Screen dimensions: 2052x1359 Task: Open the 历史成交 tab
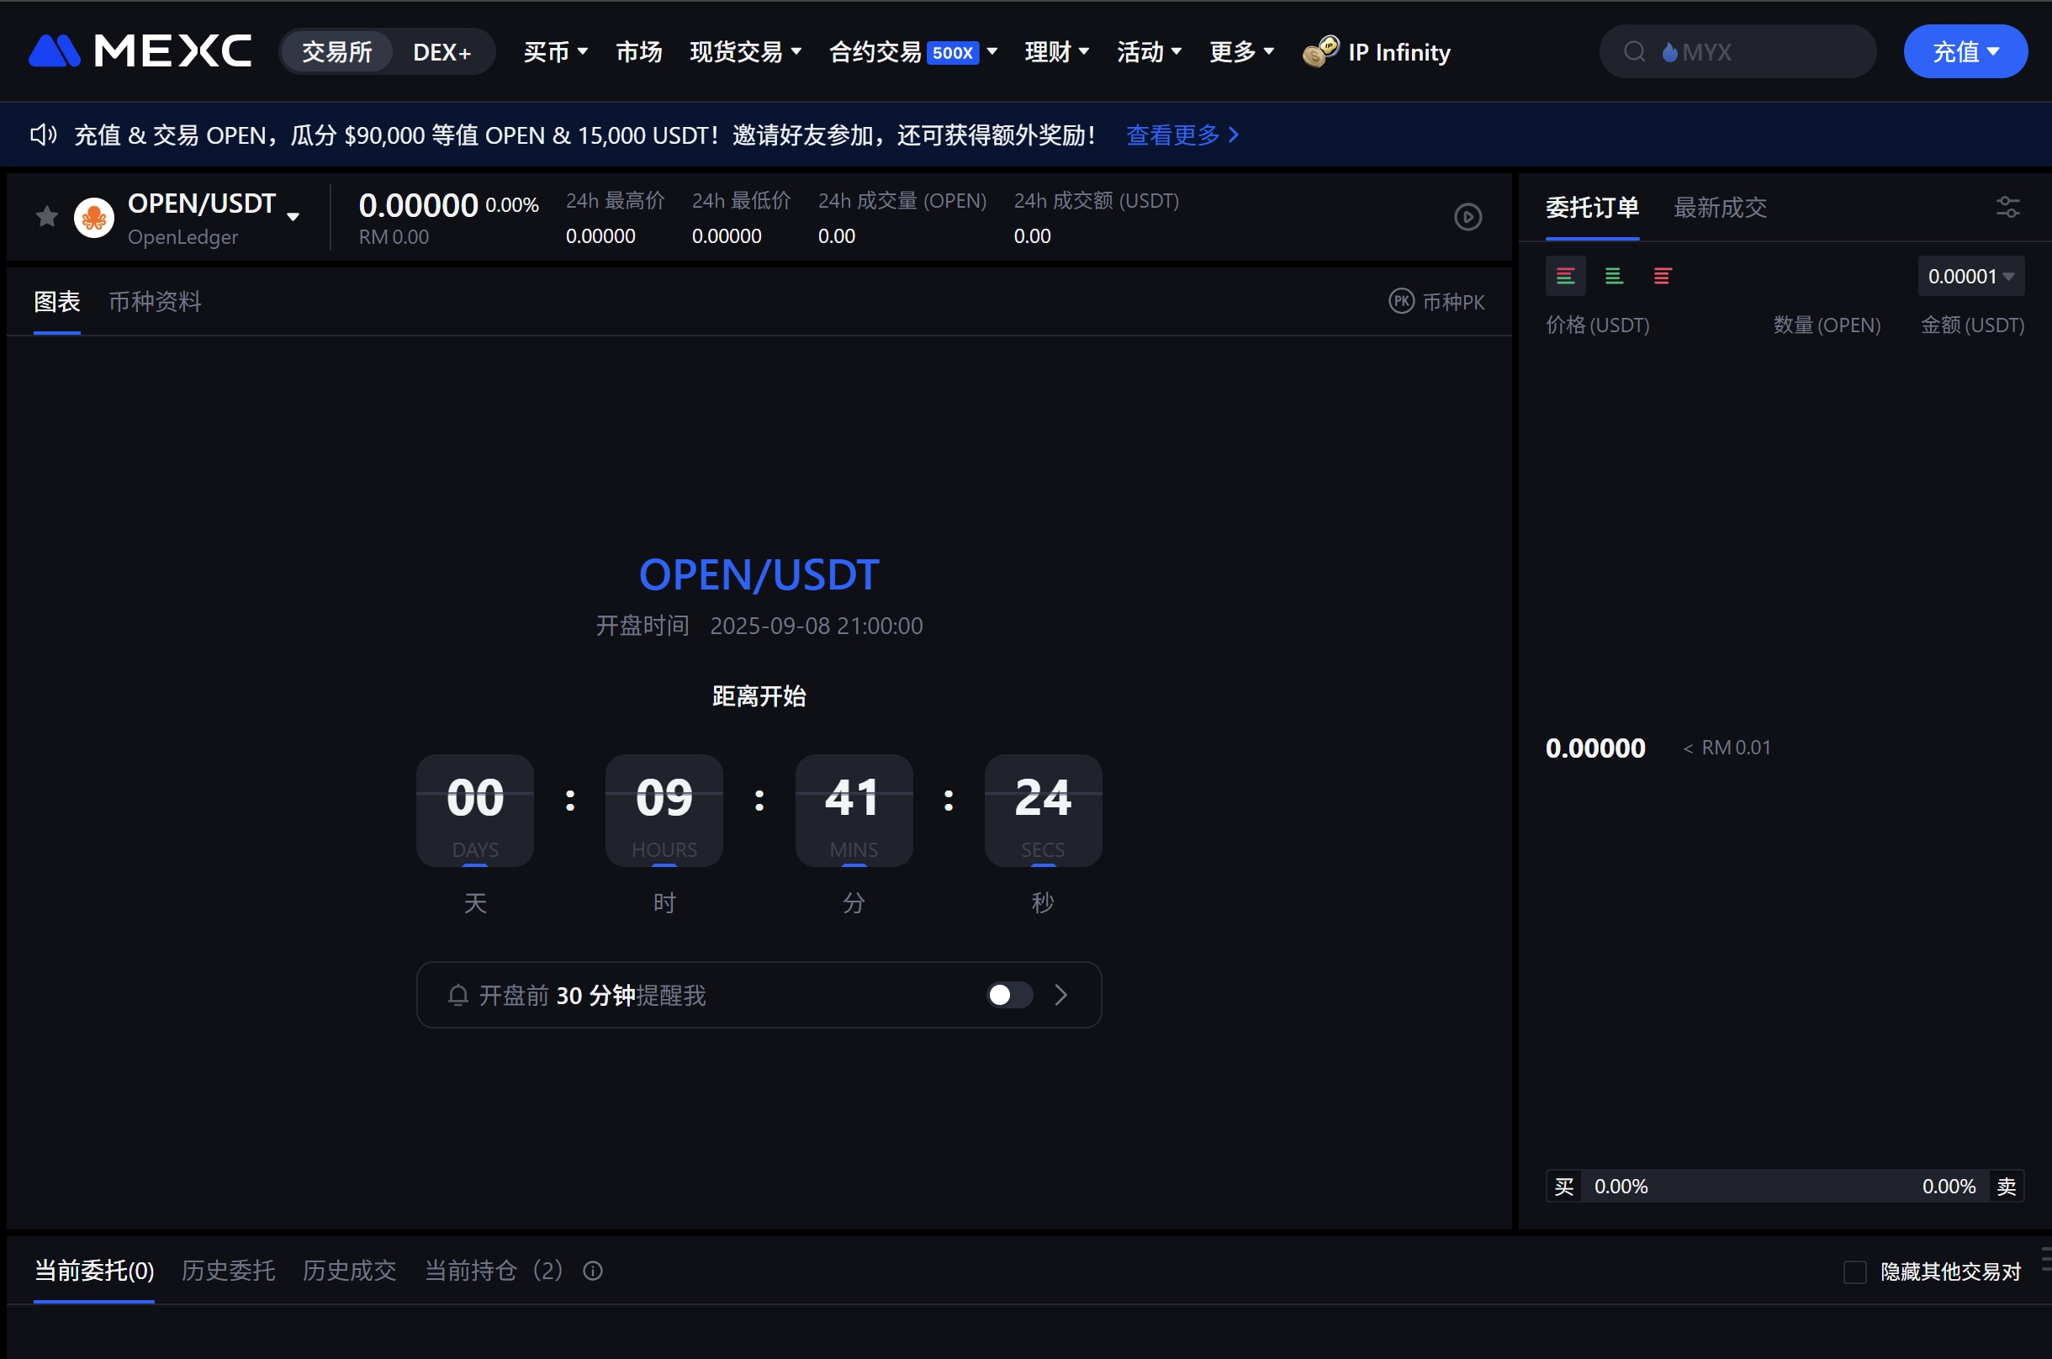[349, 1271]
